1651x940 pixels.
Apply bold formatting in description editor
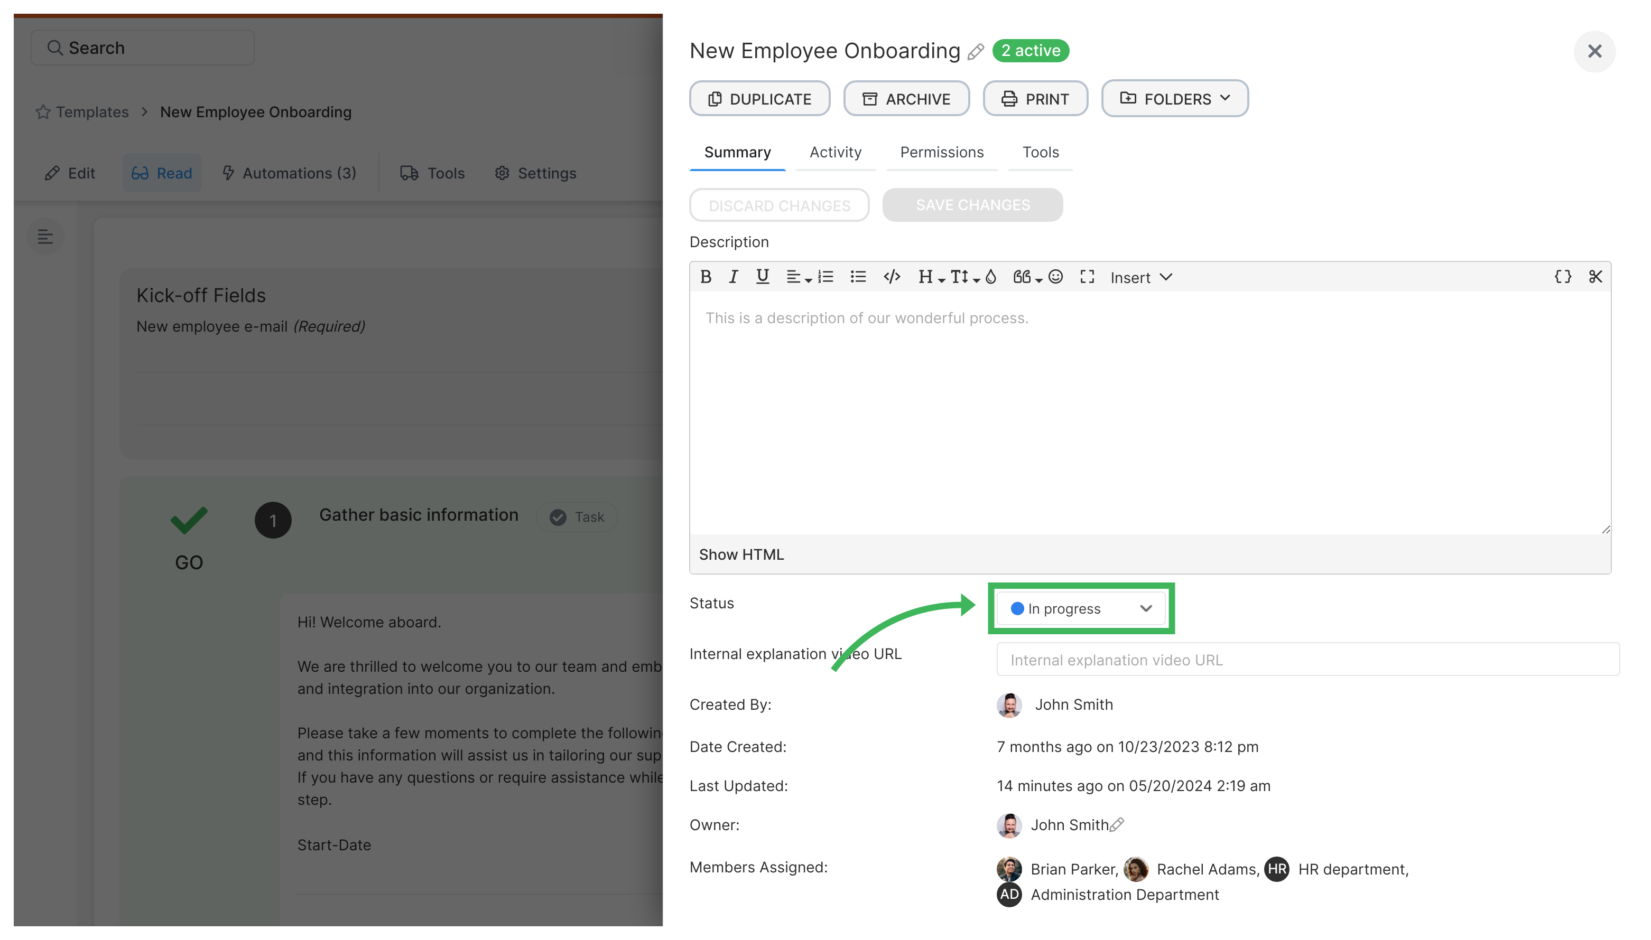706,277
